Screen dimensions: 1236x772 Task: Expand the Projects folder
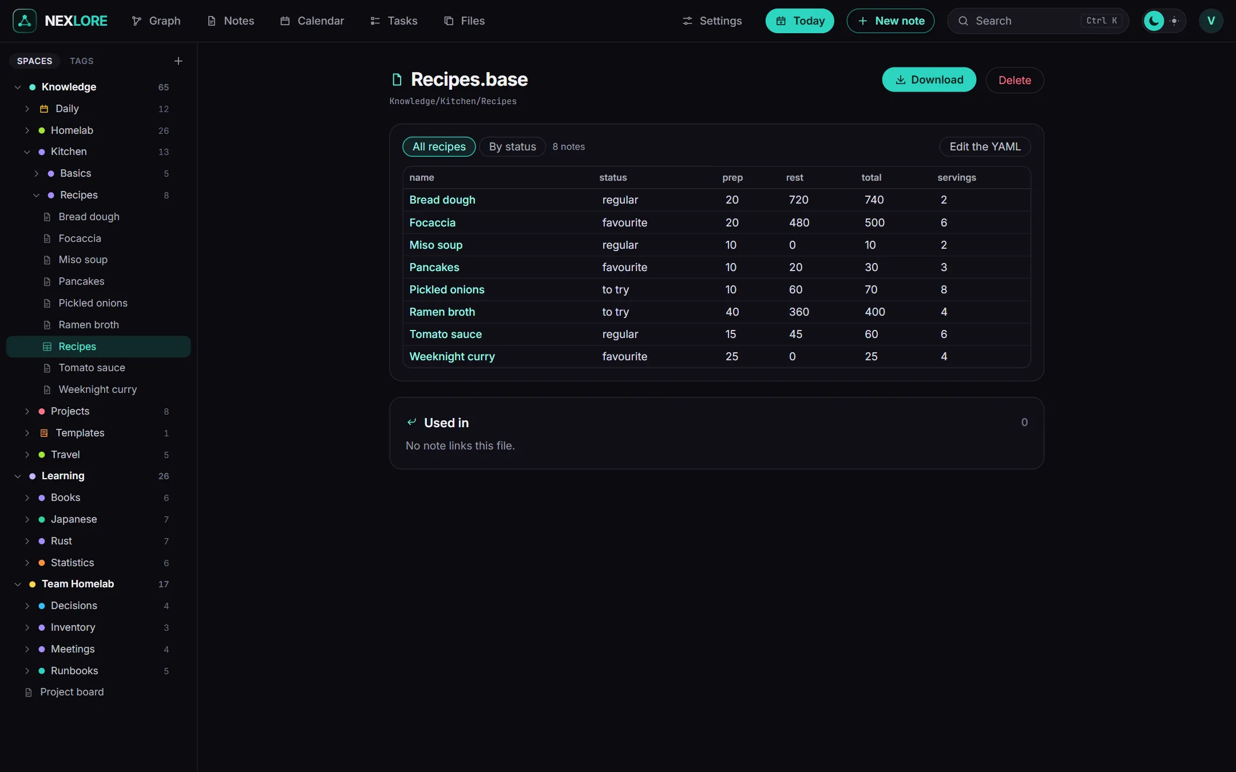[x=27, y=411]
